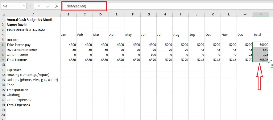Click total cell showing 60805
Image resolution: width=273 pixels, height=120 pixels.
(261, 60)
